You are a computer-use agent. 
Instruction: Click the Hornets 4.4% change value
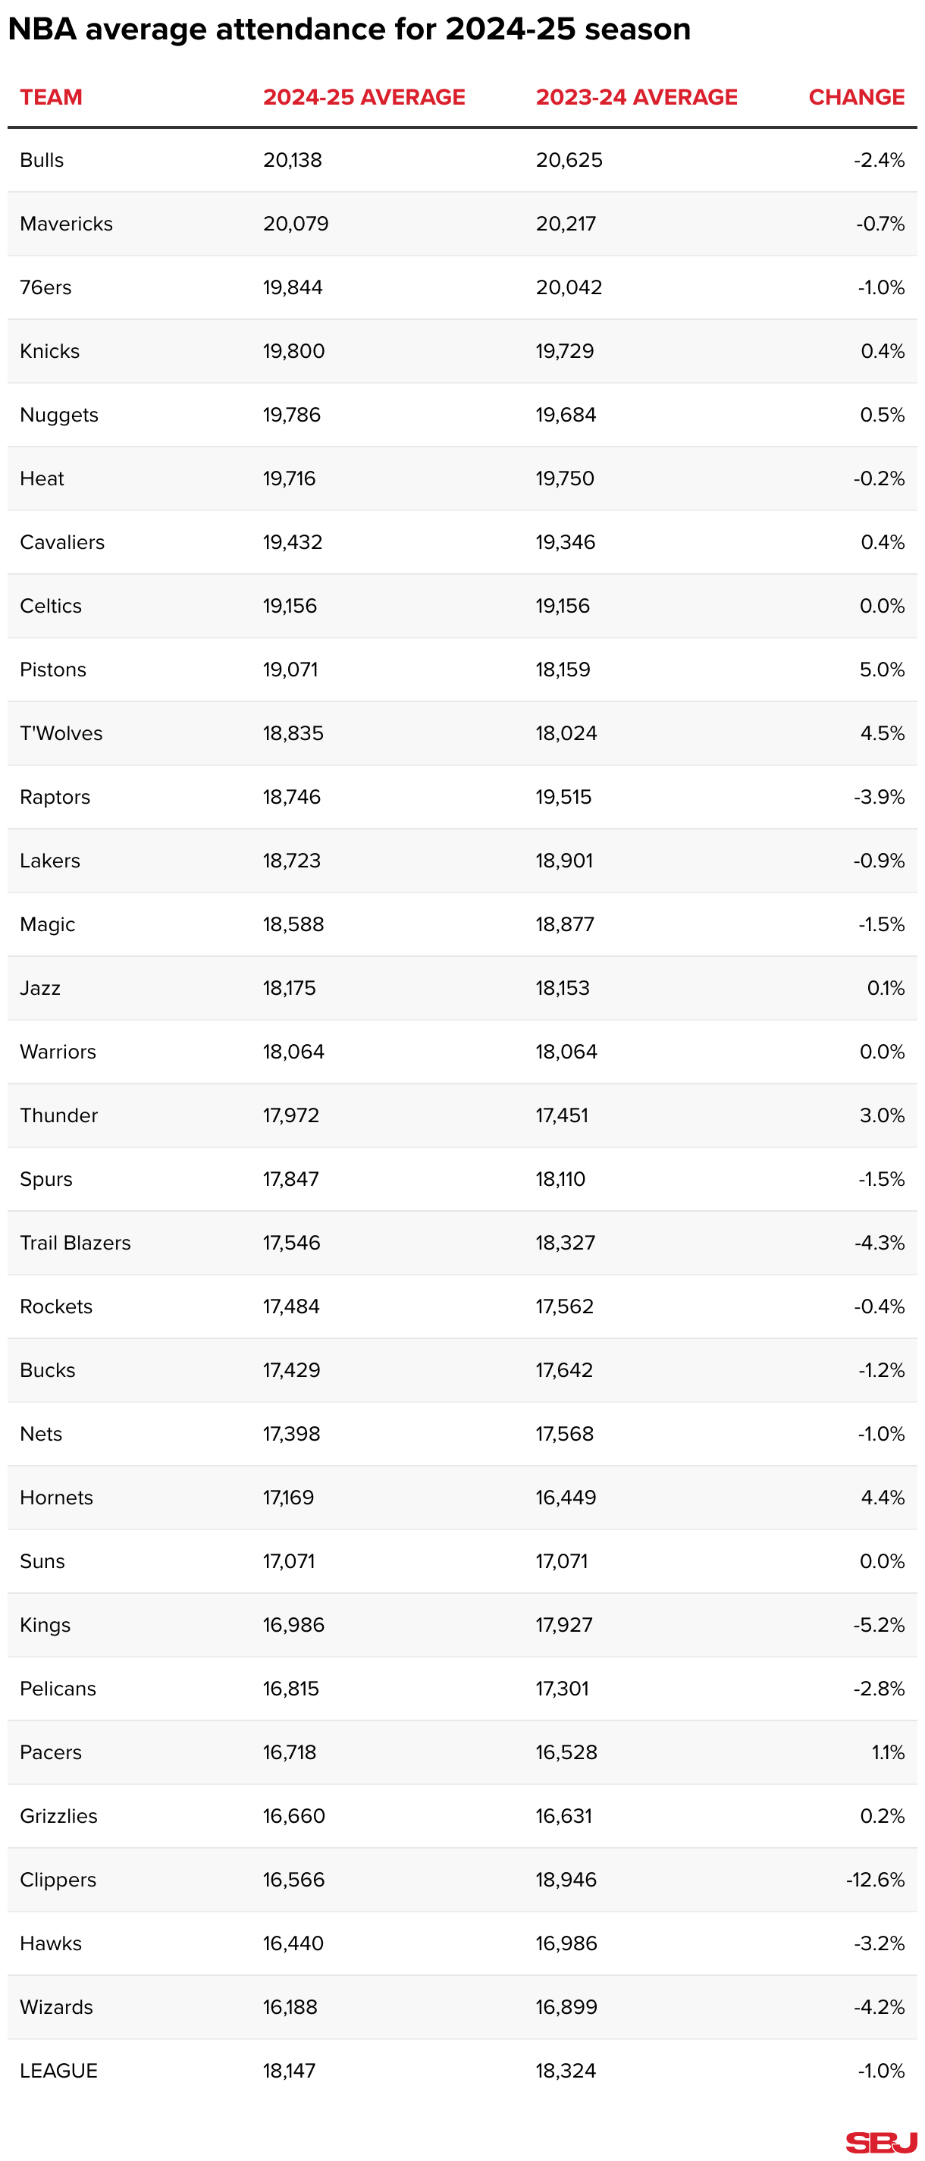881,1498
